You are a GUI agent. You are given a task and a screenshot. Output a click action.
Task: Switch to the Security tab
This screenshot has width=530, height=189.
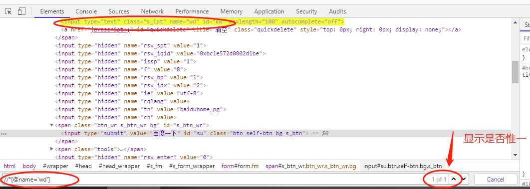pos(306,11)
